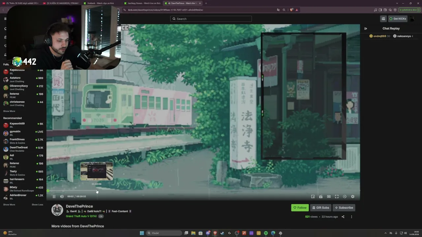Open the DaveThePrince channel name link
This screenshot has width=422, height=237.
tap(79, 206)
